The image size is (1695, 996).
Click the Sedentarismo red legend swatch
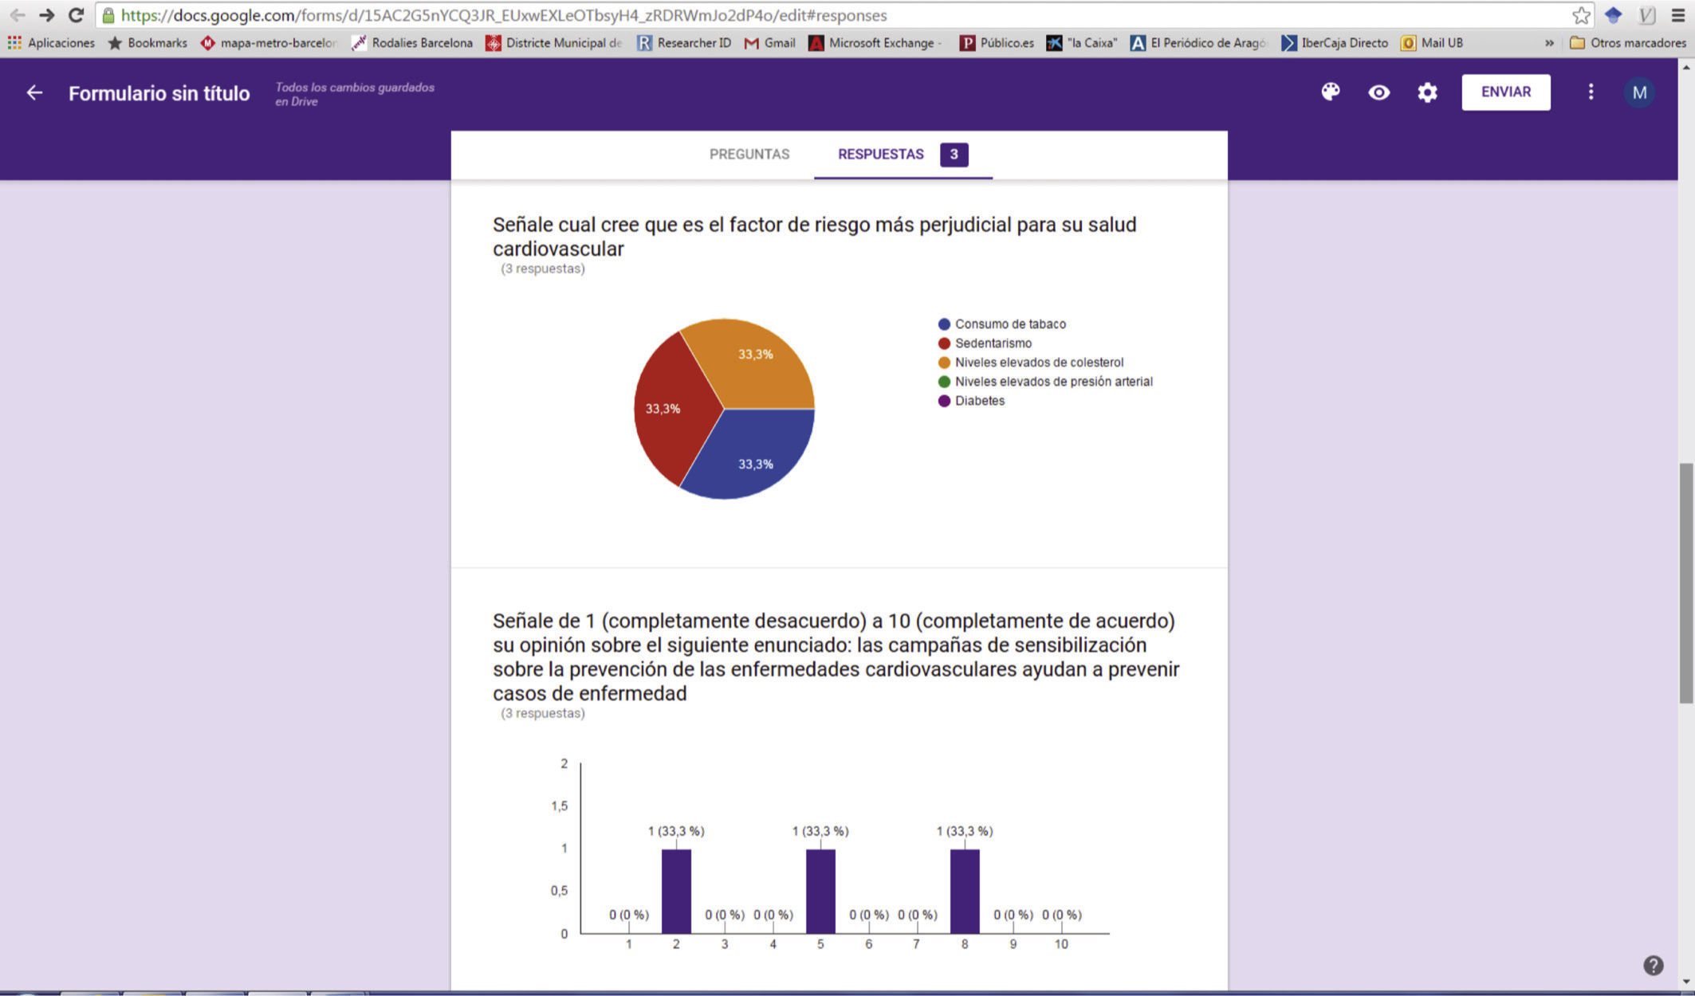click(944, 343)
